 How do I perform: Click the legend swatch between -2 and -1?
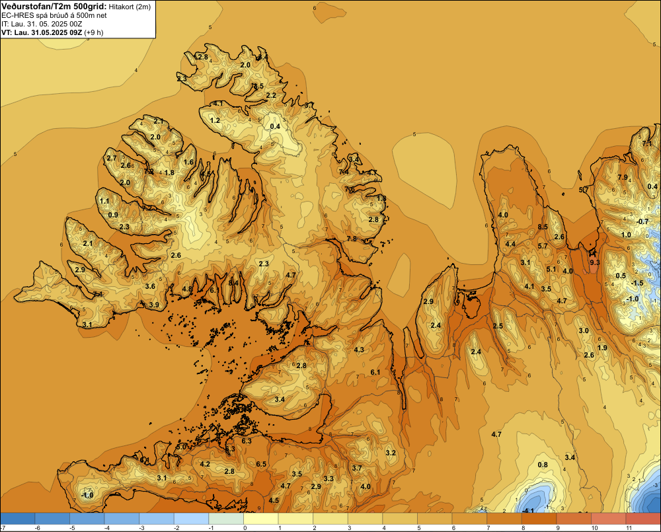point(192,519)
